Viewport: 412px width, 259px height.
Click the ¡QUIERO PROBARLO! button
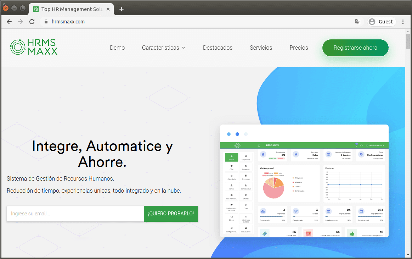pos(171,214)
